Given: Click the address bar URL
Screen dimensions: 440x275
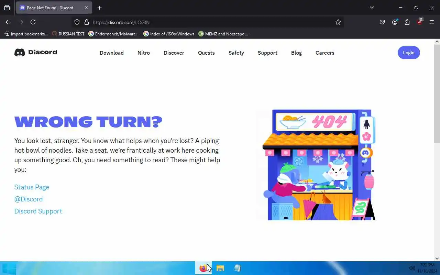Looking at the screenshot, I should 121,22.
